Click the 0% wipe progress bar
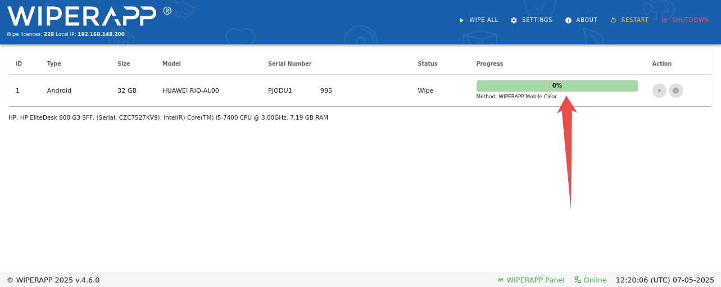The width and height of the screenshot is (721, 287). click(557, 86)
